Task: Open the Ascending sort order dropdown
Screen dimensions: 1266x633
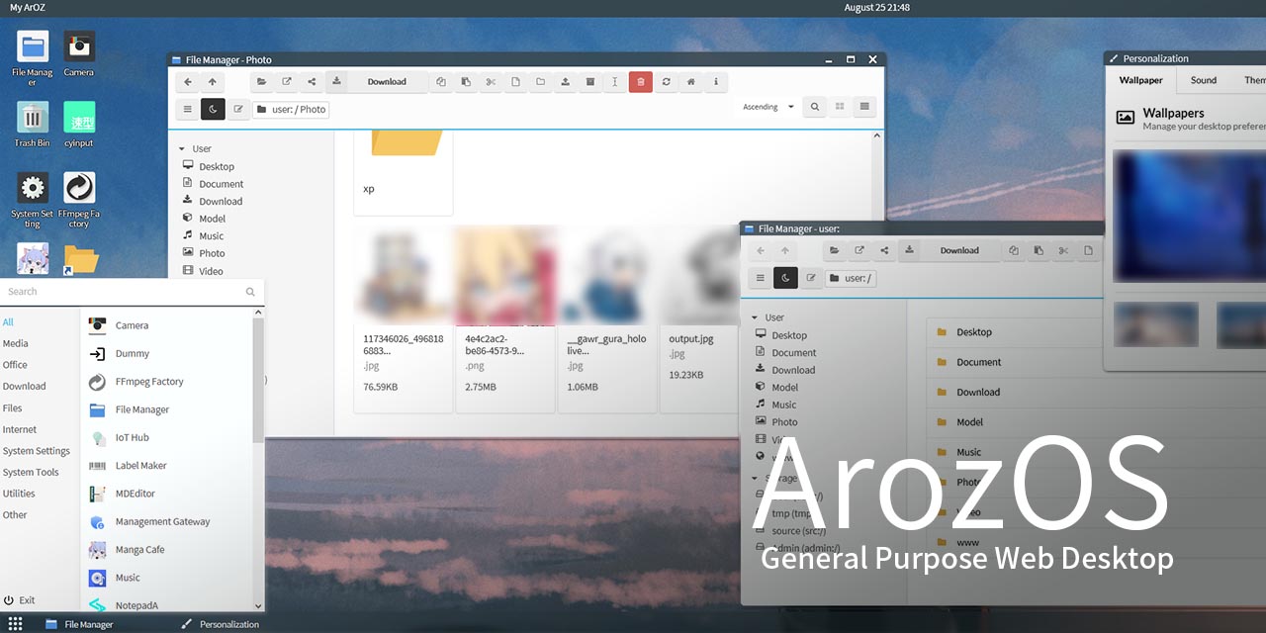Action: pyautogui.click(x=769, y=107)
